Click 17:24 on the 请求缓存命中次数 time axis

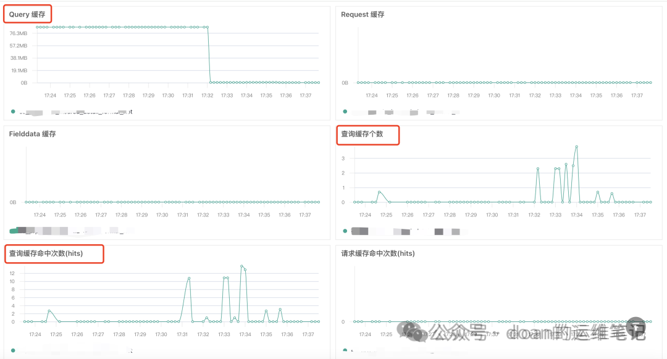click(x=365, y=334)
